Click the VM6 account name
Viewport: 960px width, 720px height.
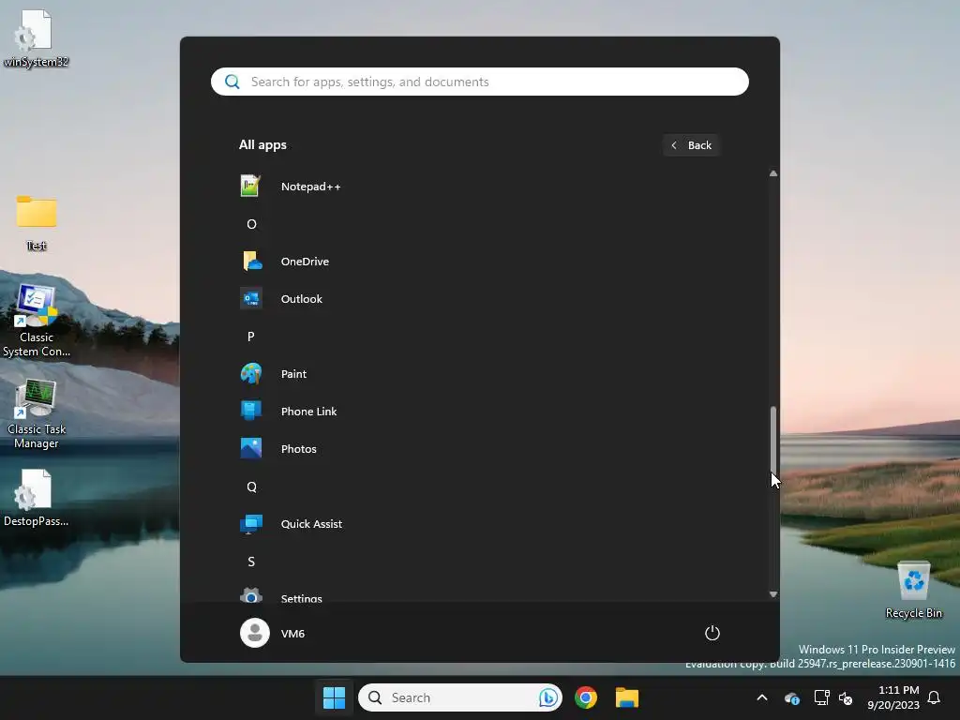pyautogui.click(x=292, y=634)
